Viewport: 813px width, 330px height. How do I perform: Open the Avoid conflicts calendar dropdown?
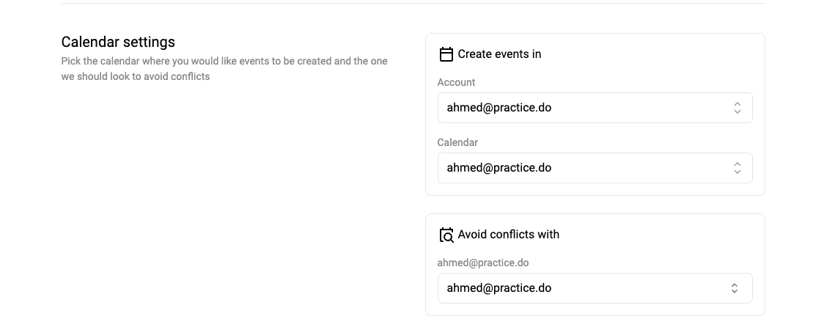(x=595, y=288)
